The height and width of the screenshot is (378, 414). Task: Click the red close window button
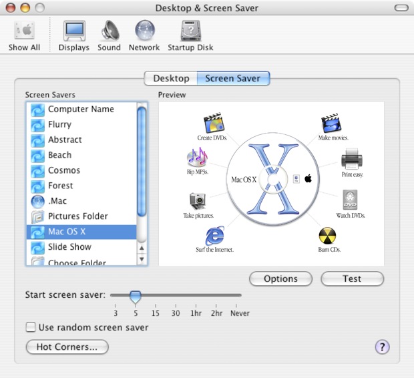pos(11,7)
